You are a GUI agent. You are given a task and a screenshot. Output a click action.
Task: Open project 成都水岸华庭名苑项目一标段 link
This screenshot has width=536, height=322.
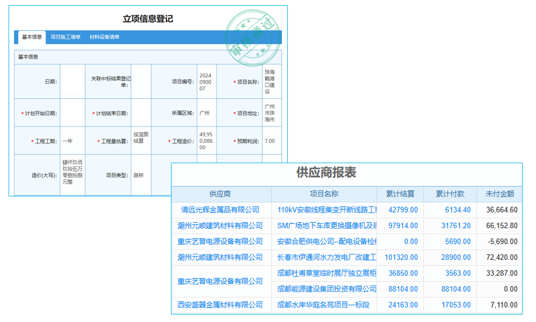(x=326, y=305)
